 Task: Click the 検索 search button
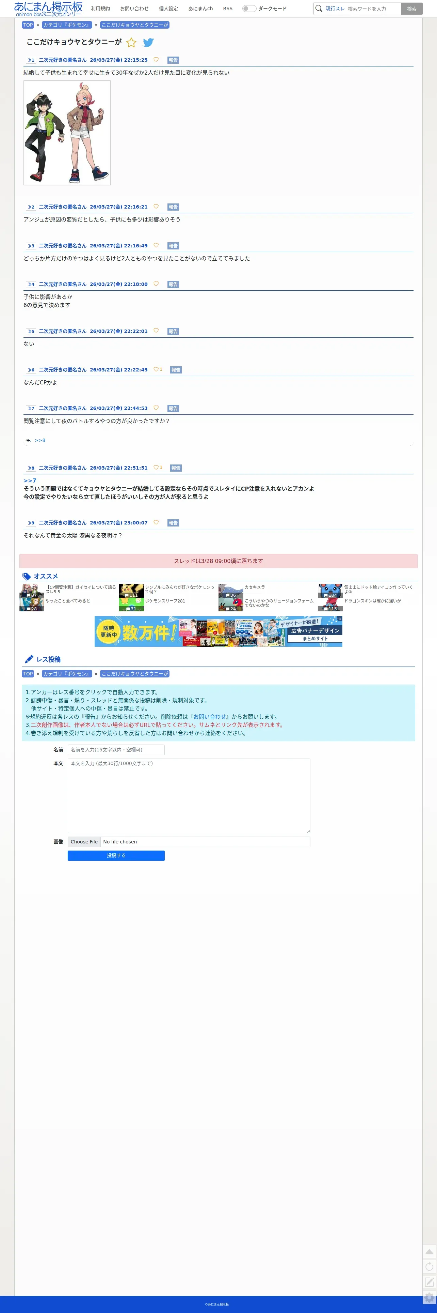411,9
